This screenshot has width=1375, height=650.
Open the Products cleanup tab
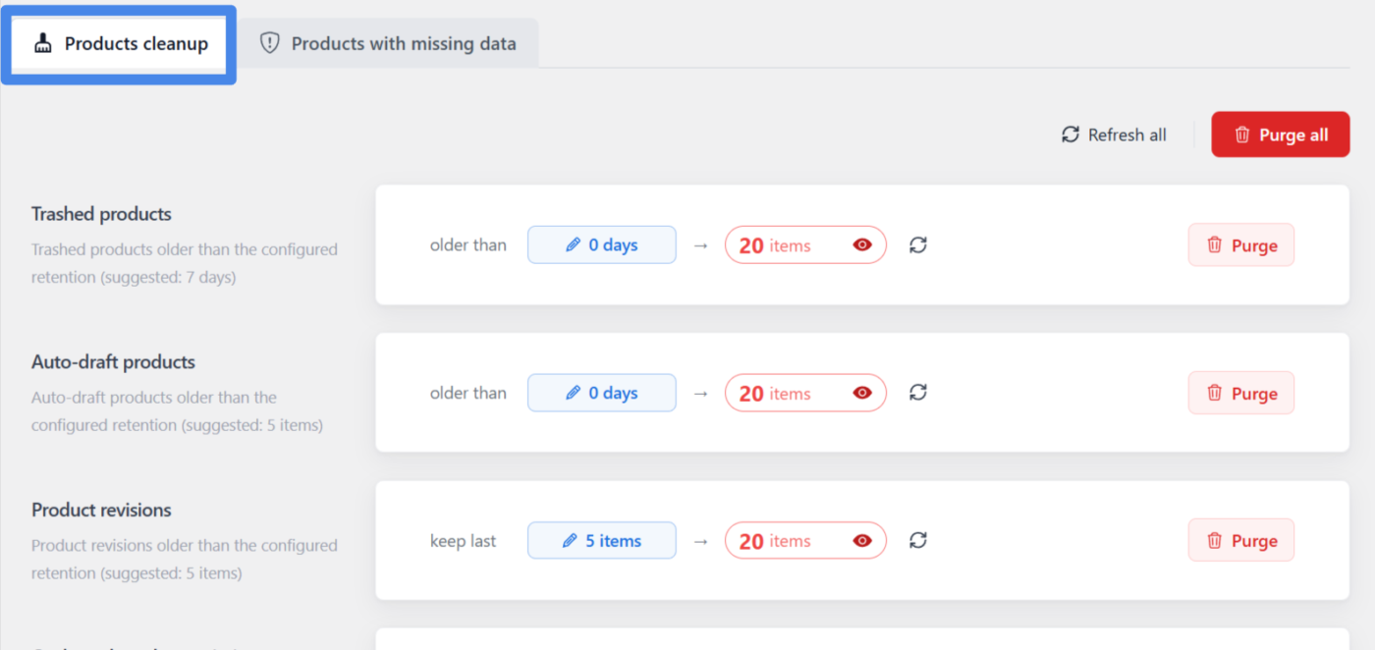(120, 44)
